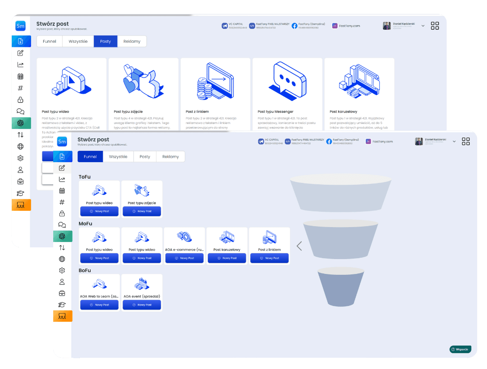Click the globe icon in the front window sidebar

tap(62, 259)
